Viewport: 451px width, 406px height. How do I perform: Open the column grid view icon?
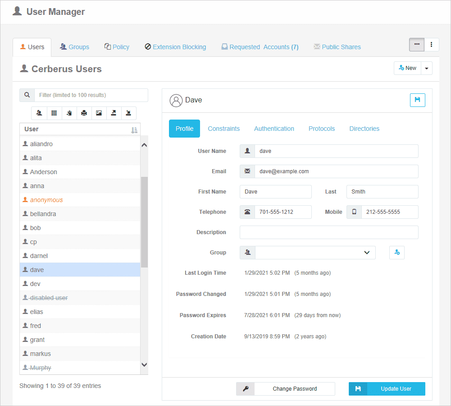coord(54,113)
